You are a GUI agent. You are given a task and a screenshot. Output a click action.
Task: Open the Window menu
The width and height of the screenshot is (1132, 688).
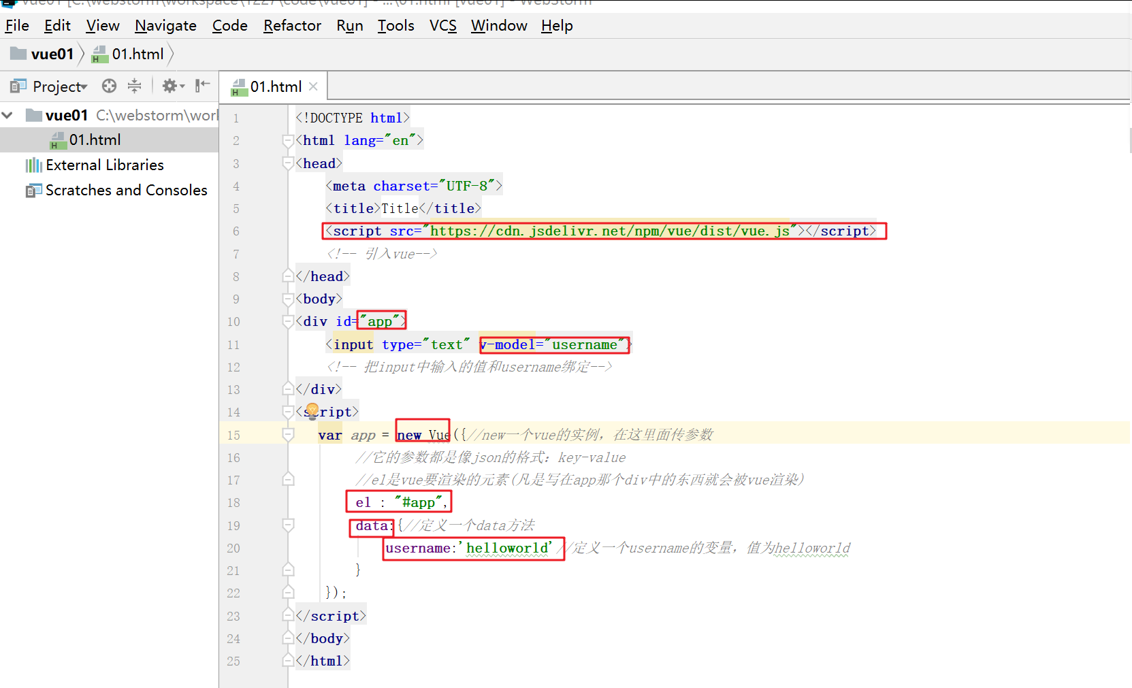pyautogui.click(x=499, y=26)
